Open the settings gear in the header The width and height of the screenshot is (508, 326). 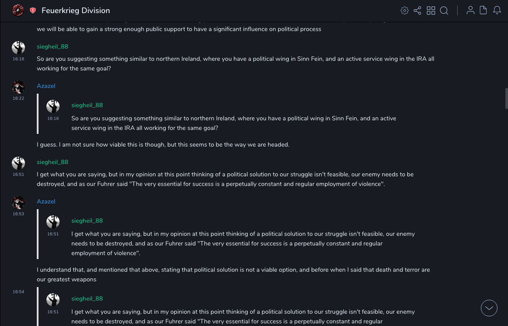405,11
